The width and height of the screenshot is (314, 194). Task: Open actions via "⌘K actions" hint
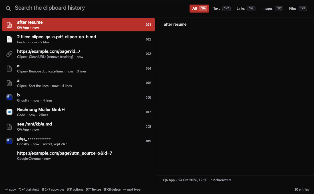point(75,189)
